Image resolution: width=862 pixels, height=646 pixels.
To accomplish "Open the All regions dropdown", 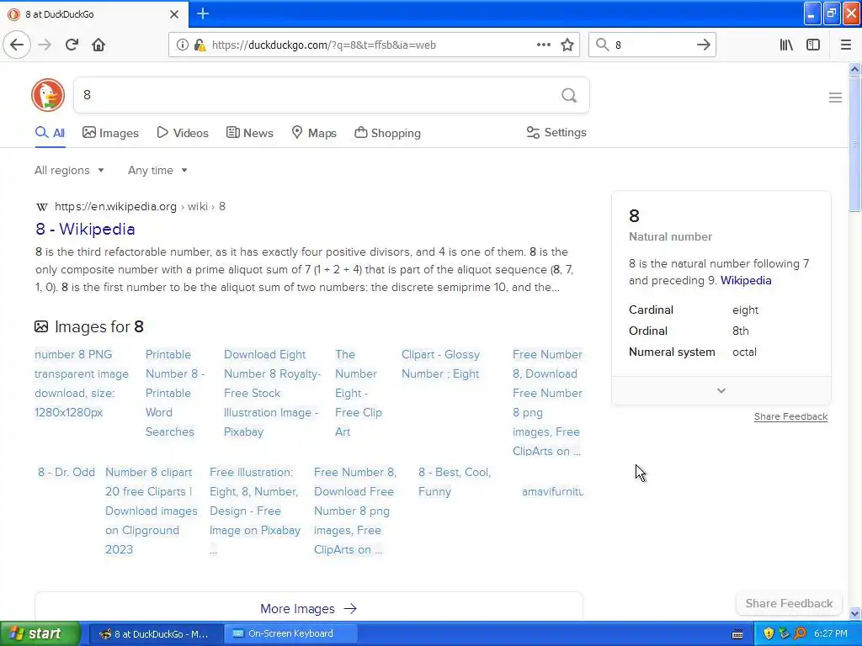I will (x=69, y=170).
